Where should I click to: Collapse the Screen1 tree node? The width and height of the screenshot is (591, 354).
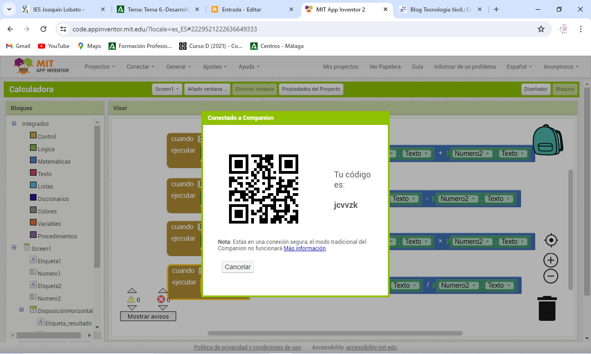[x=14, y=248]
